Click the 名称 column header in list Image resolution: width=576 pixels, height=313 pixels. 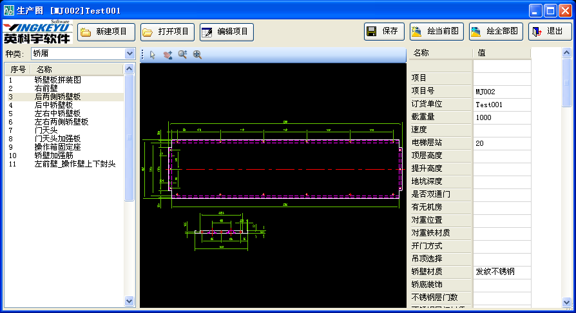click(76, 69)
